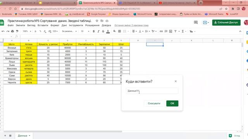Open the Вставити menu

[43, 25]
